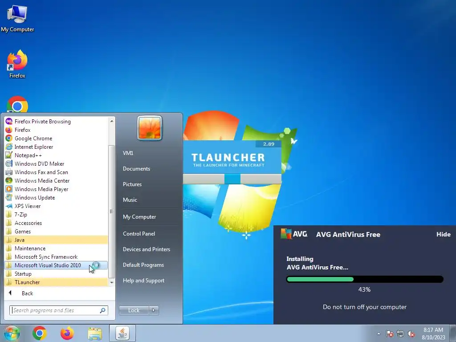Screen dimensions: 456x342
Task: Click the muted volume tray icon
Action: (411, 334)
